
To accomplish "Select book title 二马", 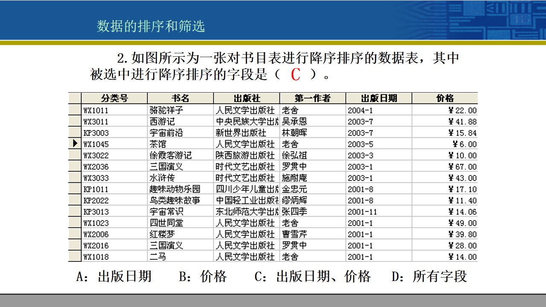I will tap(158, 257).
